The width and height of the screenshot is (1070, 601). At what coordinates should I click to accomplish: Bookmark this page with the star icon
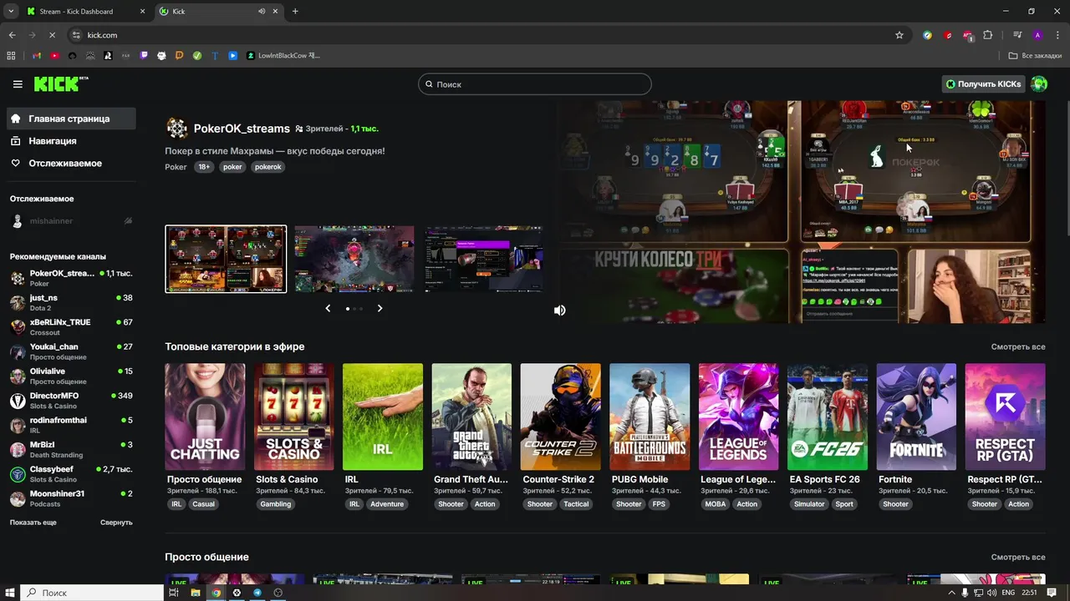[x=899, y=35]
